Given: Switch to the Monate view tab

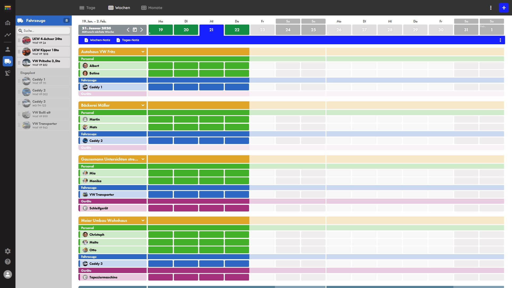Looking at the screenshot, I should 151,8.
